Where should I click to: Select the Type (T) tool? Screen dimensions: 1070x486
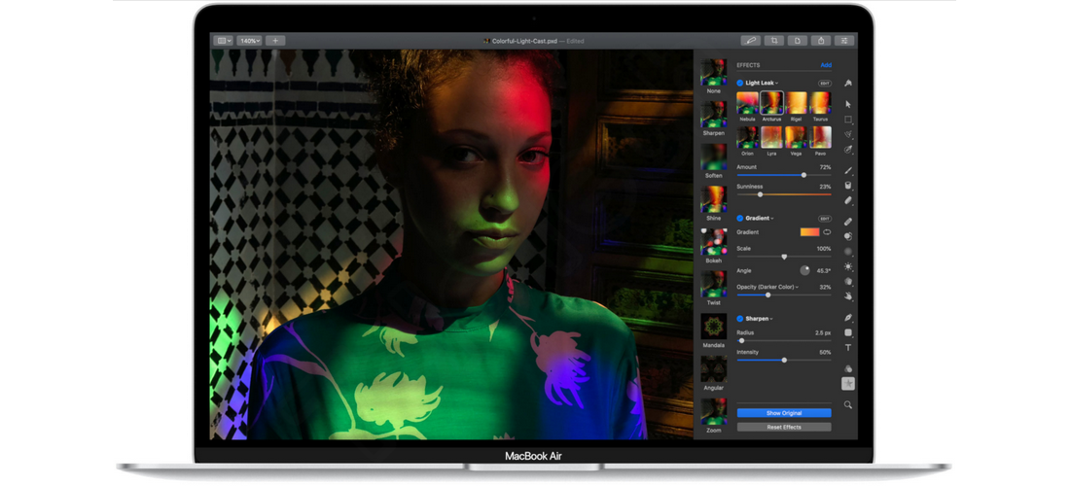(848, 348)
